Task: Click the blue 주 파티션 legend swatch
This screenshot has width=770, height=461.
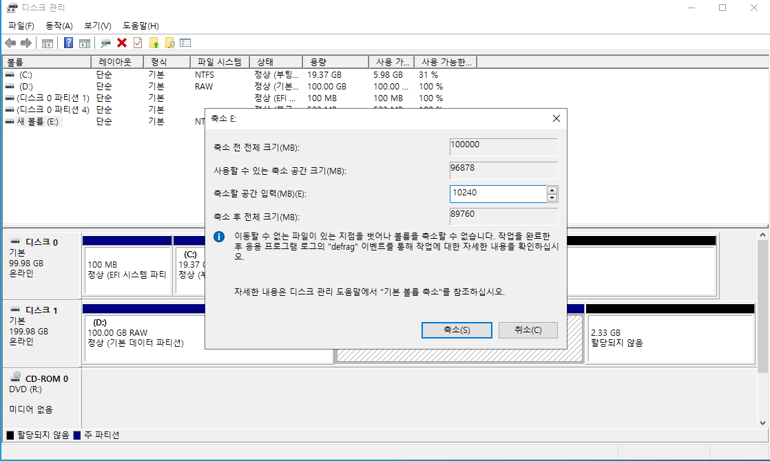Action: (x=76, y=435)
